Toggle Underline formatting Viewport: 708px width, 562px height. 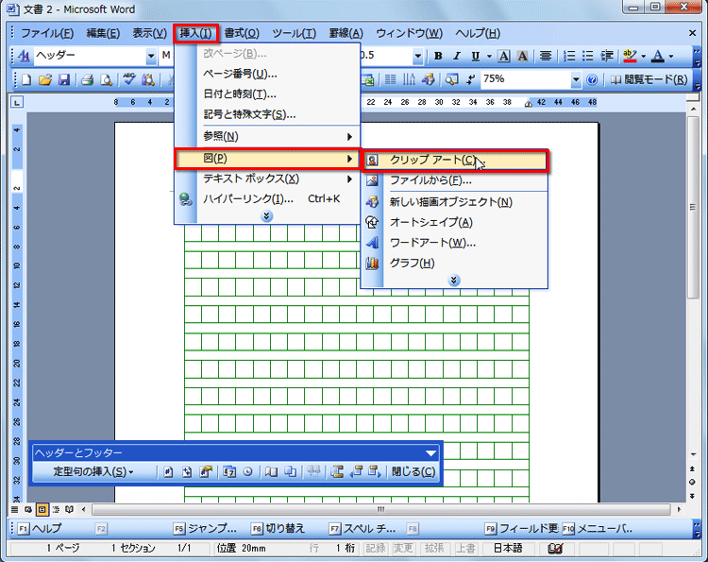pos(475,56)
